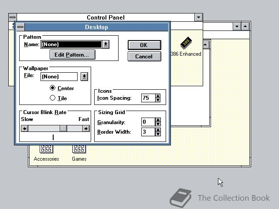Select the Center wallpaper radio button
This screenshot has height=209, width=279.
point(52,88)
